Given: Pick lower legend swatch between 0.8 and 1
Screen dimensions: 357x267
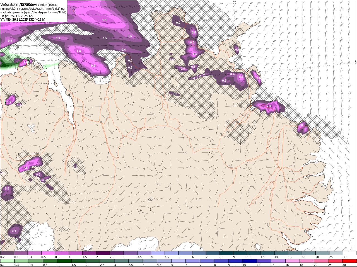Looking at the screenshot, I should 50,261.
